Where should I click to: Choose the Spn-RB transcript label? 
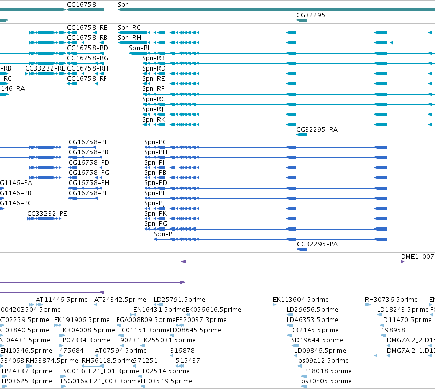pos(153,58)
